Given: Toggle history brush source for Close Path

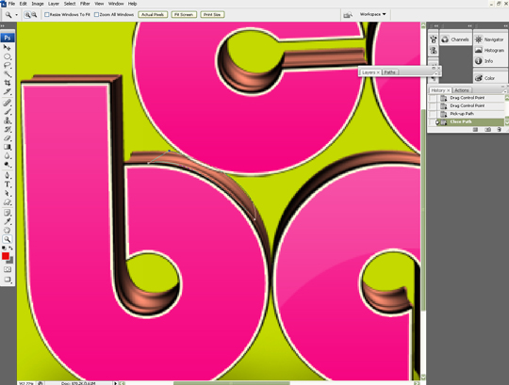Looking at the screenshot, I should click(433, 121).
